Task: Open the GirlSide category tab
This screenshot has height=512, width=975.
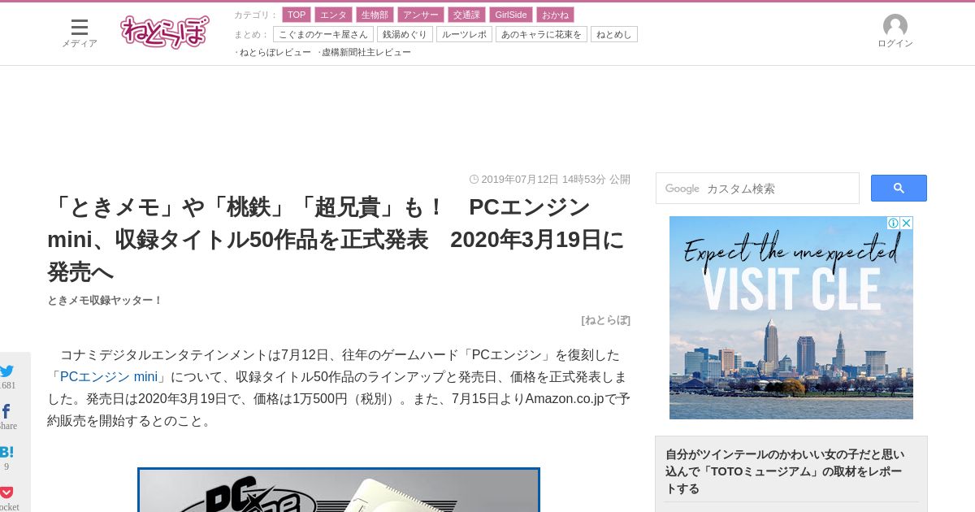Action: click(511, 15)
